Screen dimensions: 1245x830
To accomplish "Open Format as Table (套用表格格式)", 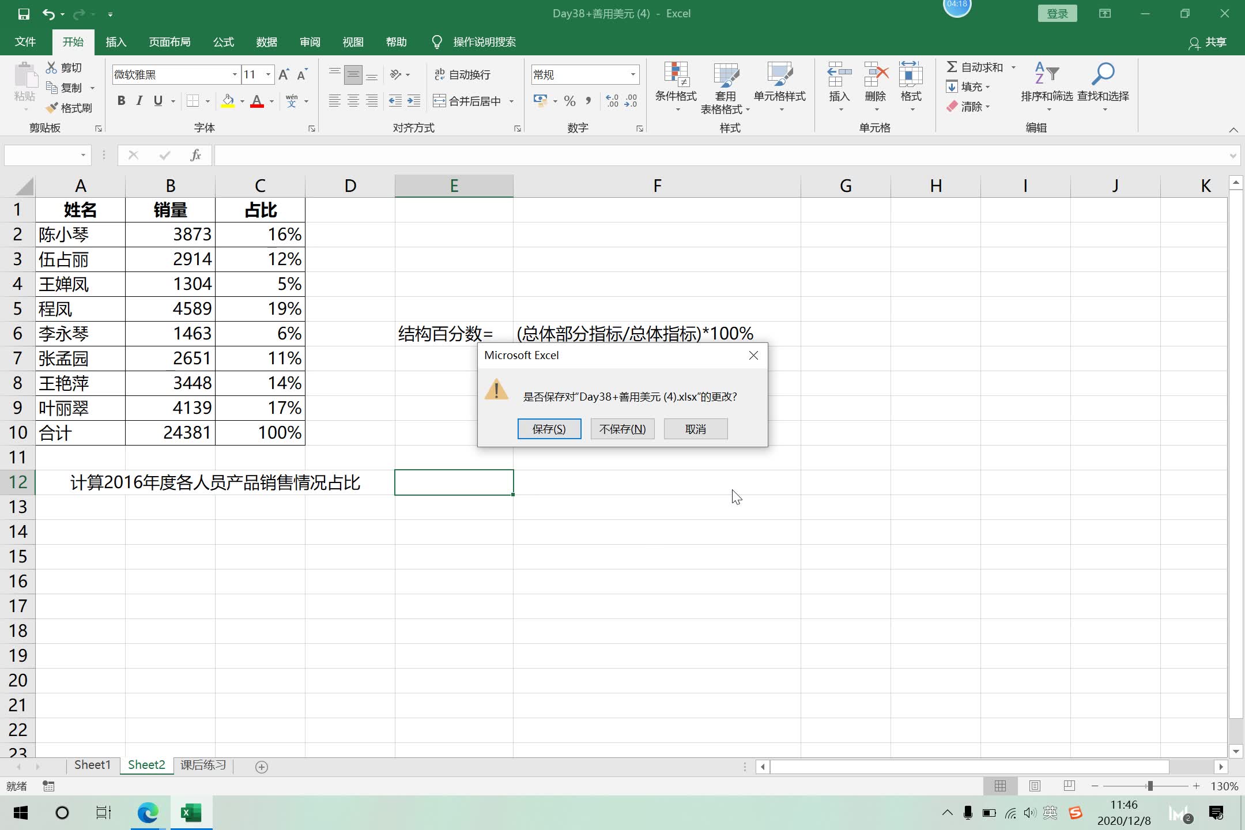I will (725, 87).
